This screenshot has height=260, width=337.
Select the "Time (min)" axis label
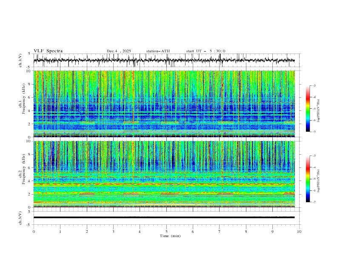pyautogui.click(x=170, y=236)
